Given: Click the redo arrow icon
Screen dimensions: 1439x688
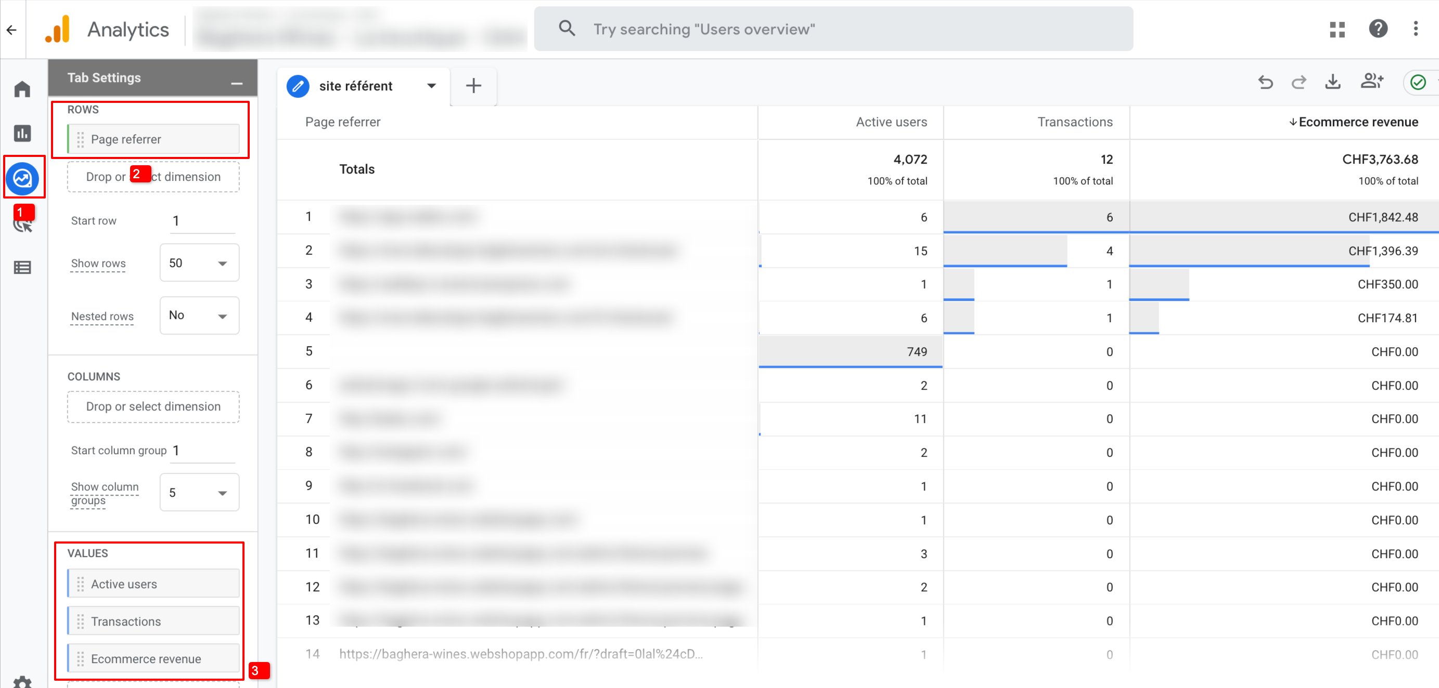Looking at the screenshot, I should [1299, 83].
